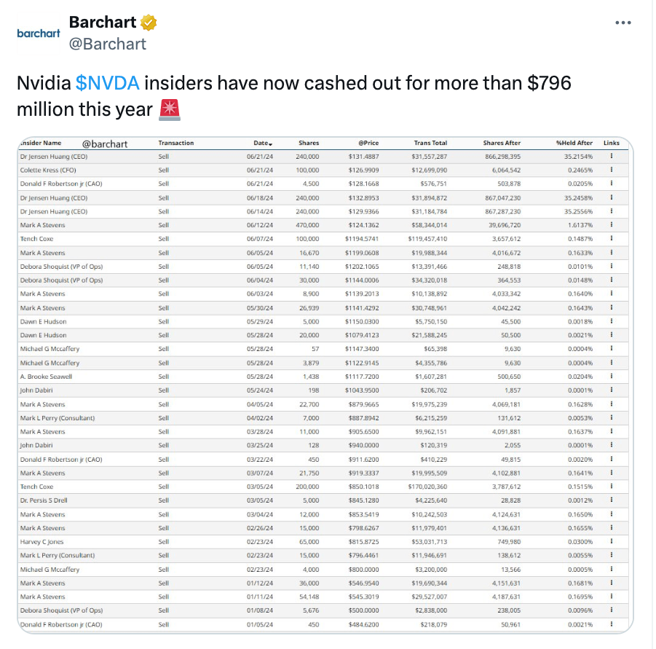
Task: Click the Insider Name column header
Action: [x=40, y=143]
